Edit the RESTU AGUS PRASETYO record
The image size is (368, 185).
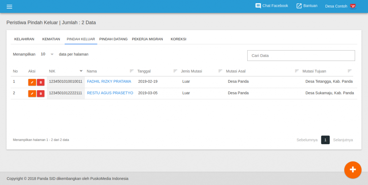click(x=32, y=94)
